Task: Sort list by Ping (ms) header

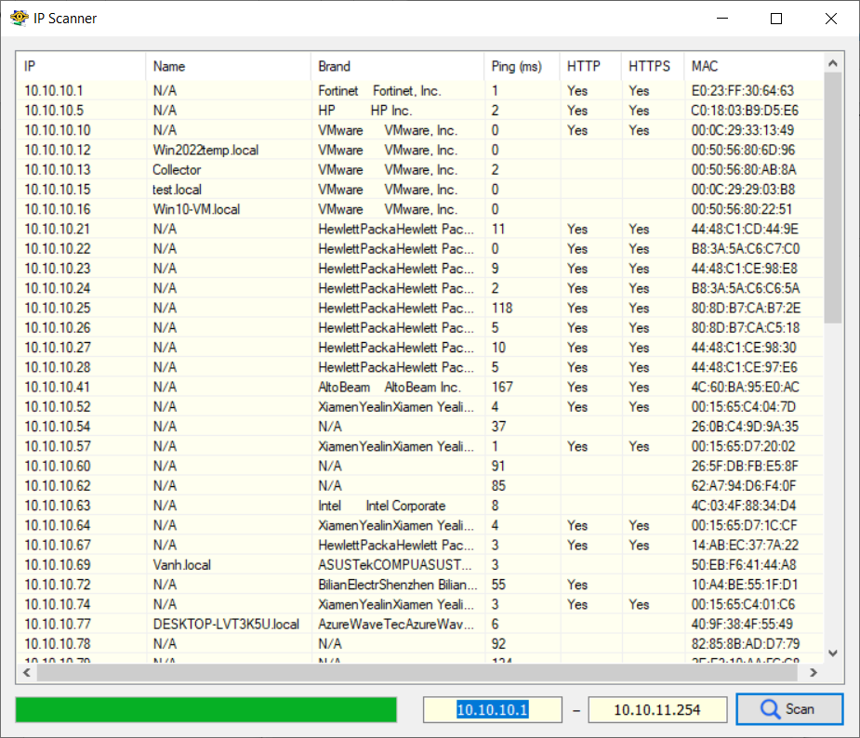Action: point(521,66)
